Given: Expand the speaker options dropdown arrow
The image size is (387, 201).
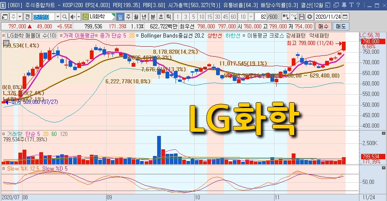Looking at the screenshot, I should 79,17.
